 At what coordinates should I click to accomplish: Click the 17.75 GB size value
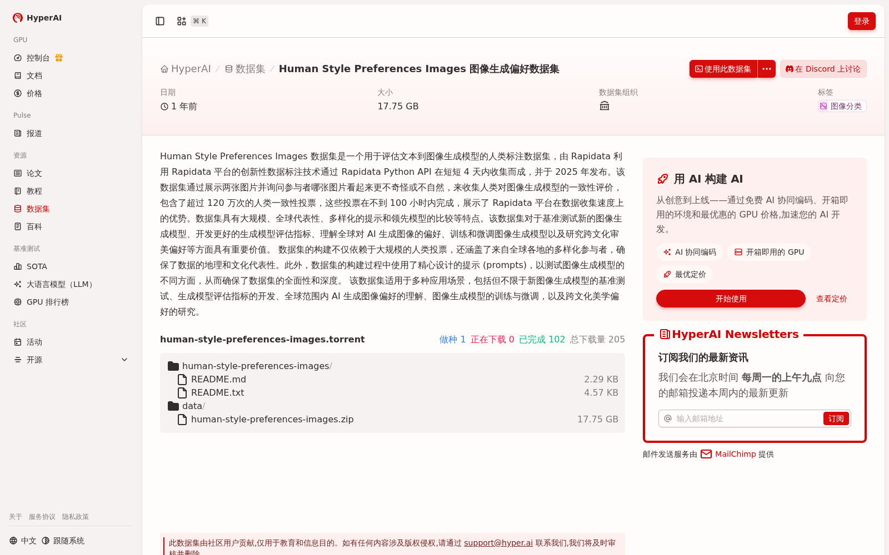[x=398, y=106]
